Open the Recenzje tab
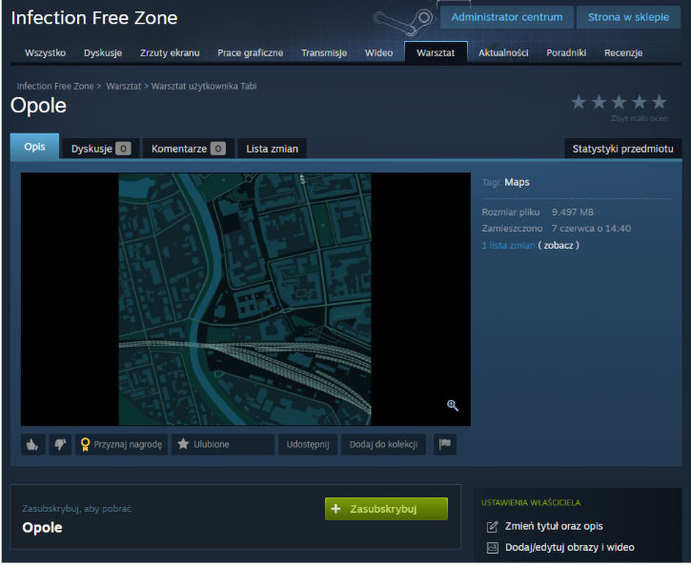This screenshot has width=691, height=566. click(x=623, y=52)
